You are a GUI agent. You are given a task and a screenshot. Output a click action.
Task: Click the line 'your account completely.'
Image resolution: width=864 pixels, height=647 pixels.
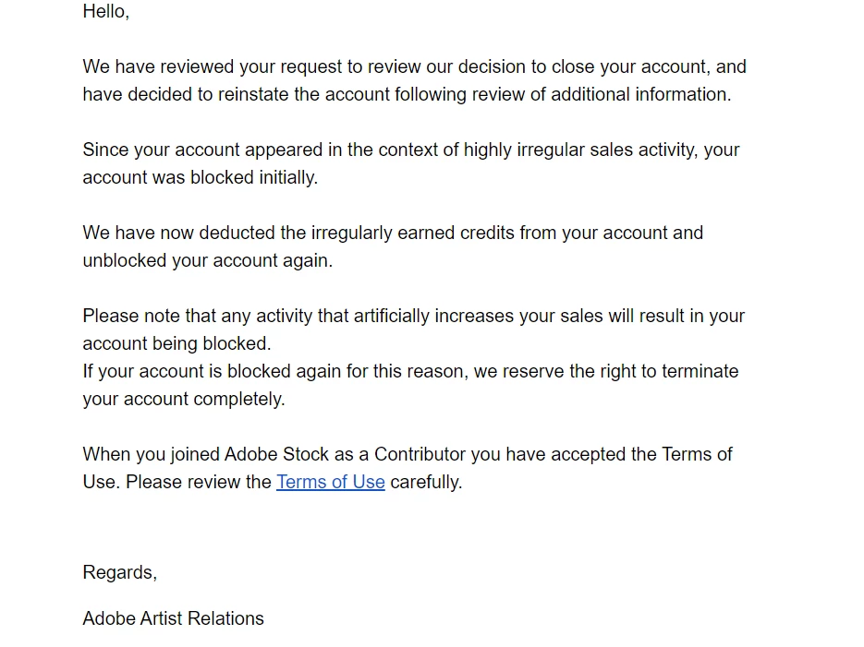(183, 399)
